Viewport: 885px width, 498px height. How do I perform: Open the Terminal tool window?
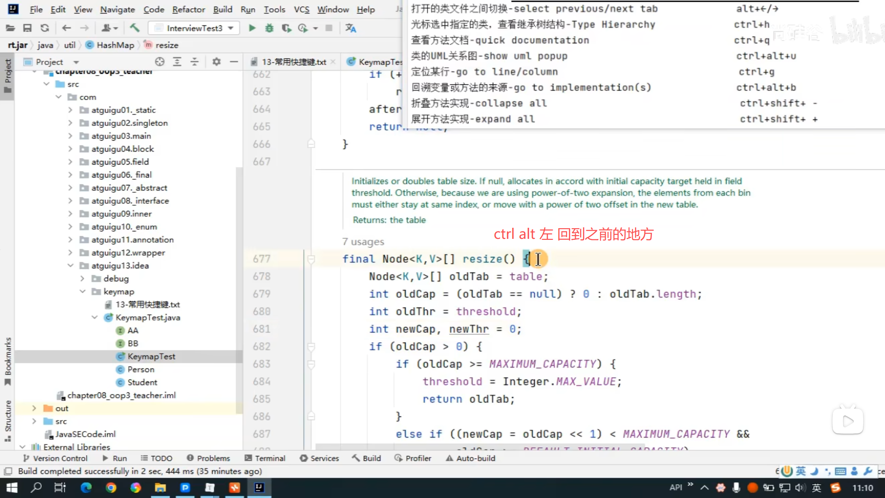coord(265,458)
